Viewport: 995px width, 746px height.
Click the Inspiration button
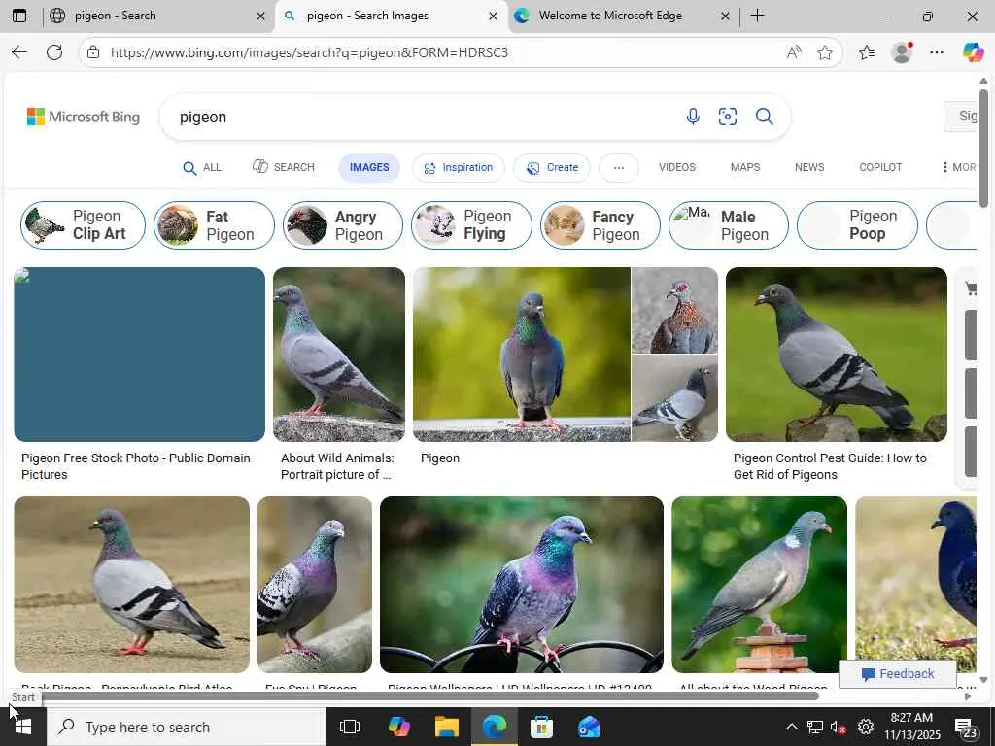coord(459,168)
